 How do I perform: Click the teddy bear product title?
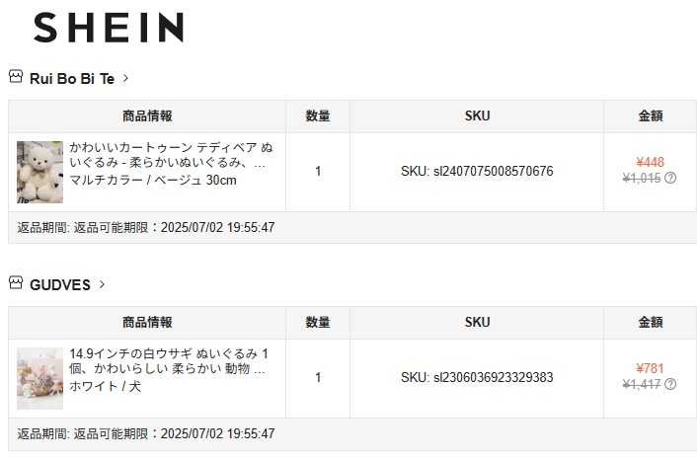173,155
